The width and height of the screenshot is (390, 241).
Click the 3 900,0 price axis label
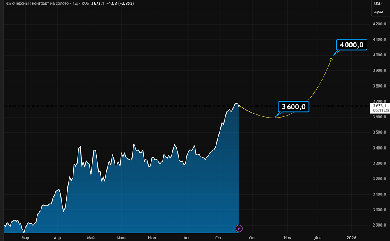379,70
